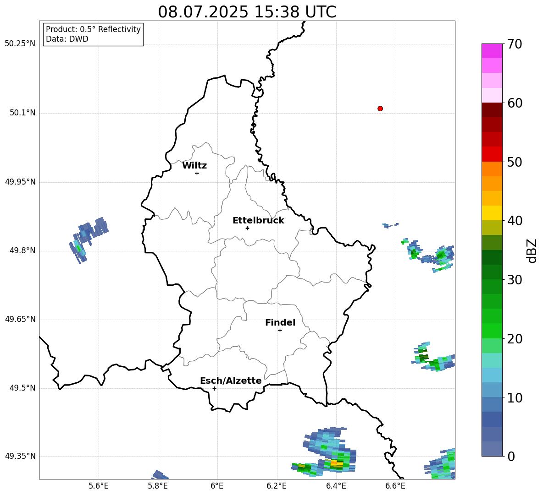The width and height of the screenshot is (543, 495).
Task: Click the 5.8°E longitude label
Action: [158, 486]
